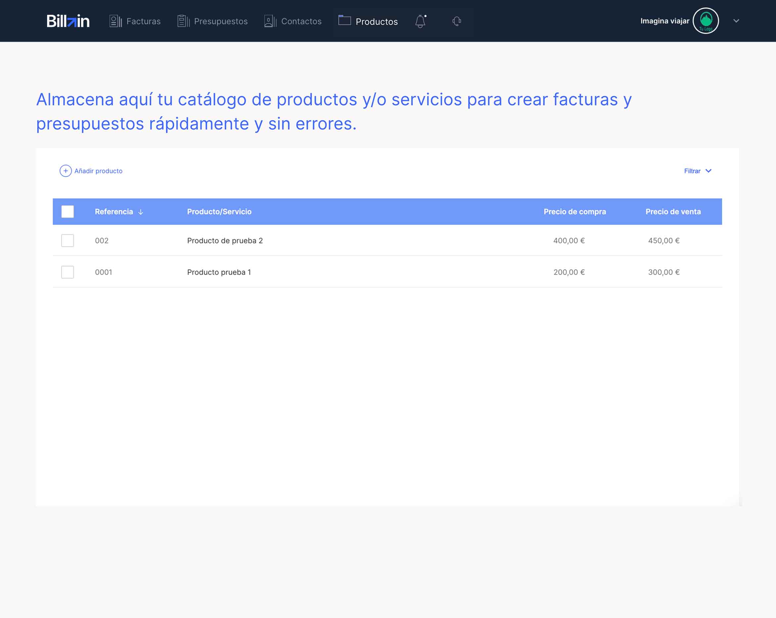Viewport: 776px width, 618px height.
Task: Select the Productos tab
Action: click(x=376, y=21)
